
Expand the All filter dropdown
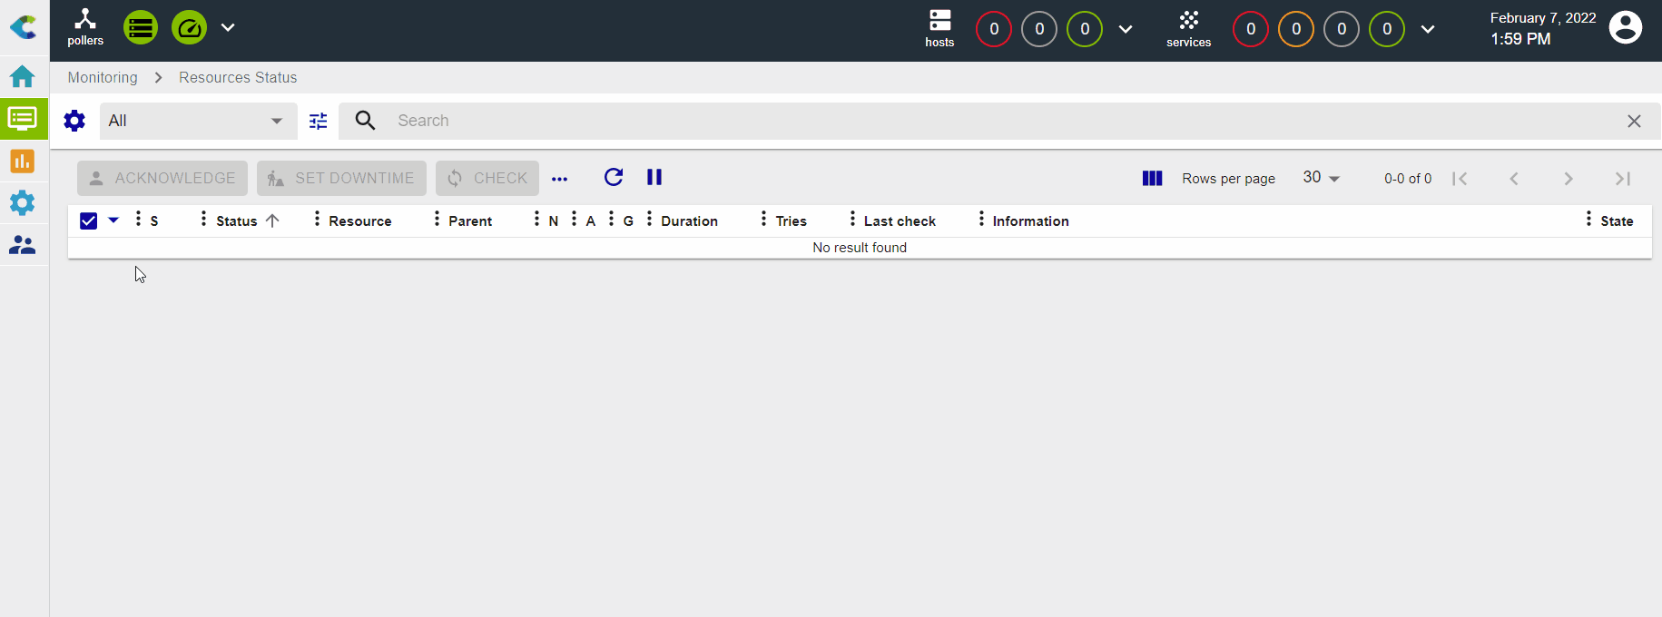197,121
